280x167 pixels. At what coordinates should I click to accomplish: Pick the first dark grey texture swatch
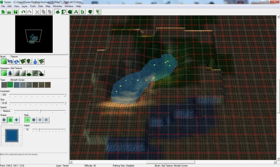click(4, 85)
